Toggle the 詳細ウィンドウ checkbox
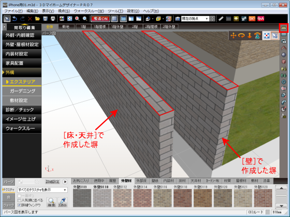 click(20, 205)
